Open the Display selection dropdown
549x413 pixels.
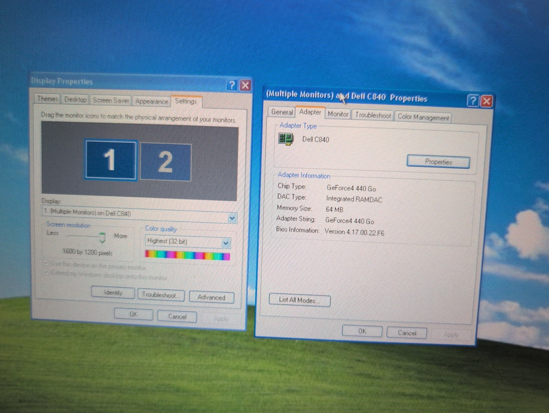click(232, 218)
